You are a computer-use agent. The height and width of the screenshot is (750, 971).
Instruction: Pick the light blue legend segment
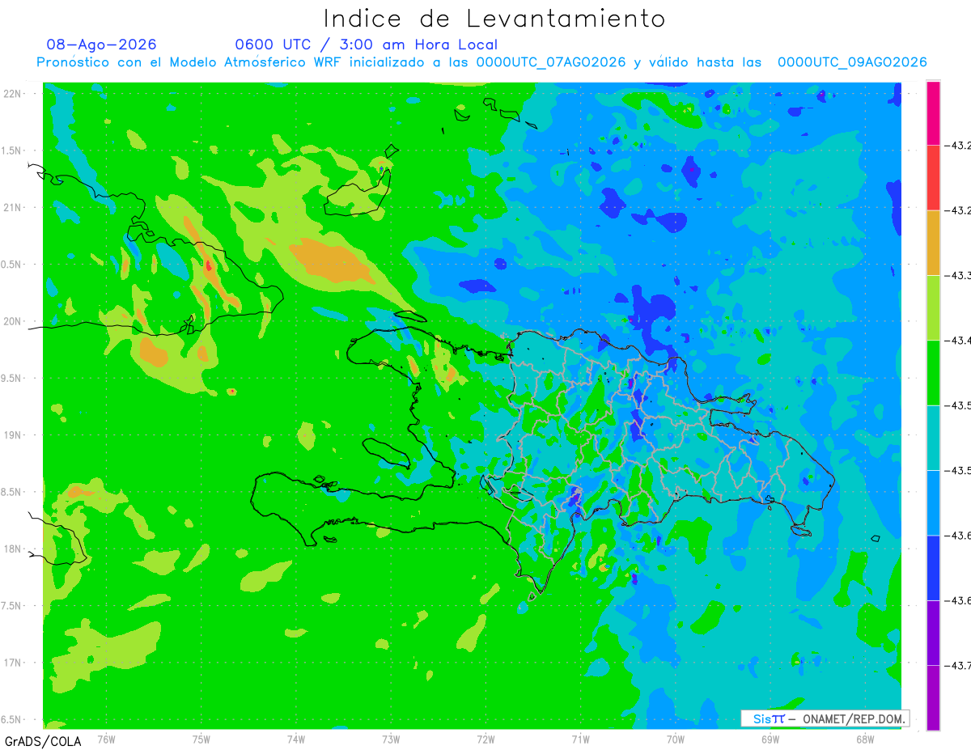coord(933,502)
